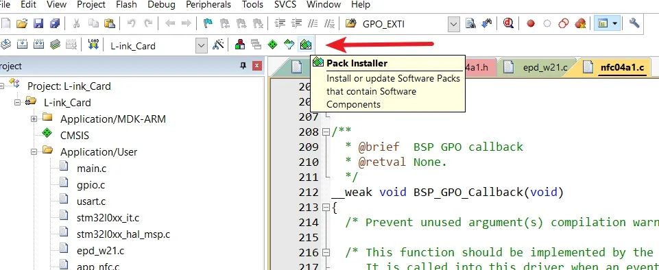Click Select Software Packs icon

[x=289, y=44]
